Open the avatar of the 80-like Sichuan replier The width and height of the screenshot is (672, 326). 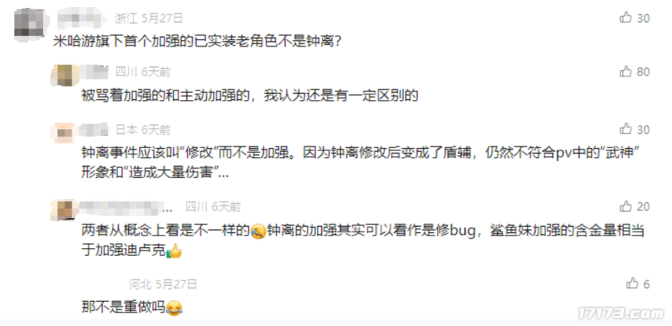pos(65,75)
